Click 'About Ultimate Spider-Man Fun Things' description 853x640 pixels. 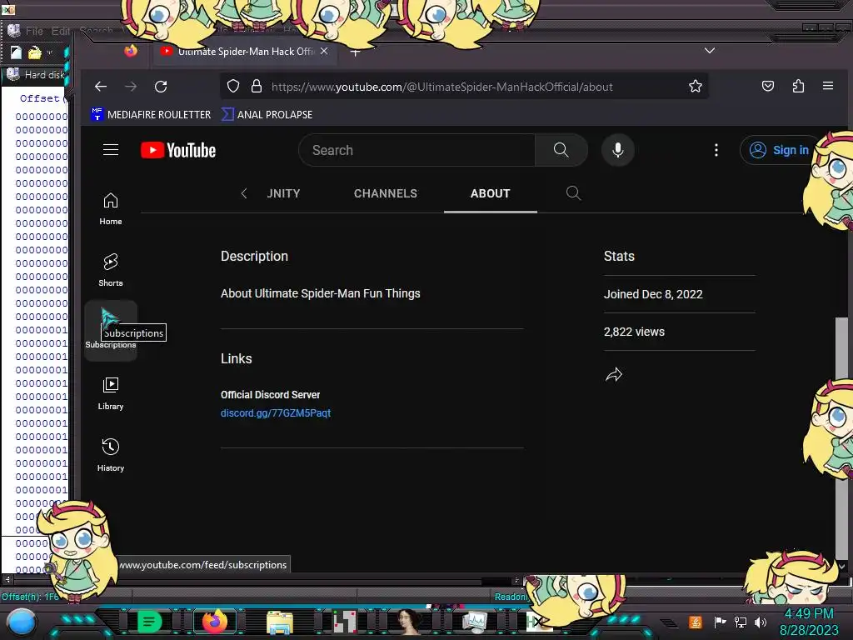click(x=320, y=293)
